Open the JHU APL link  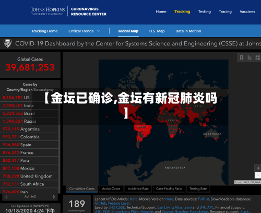(x=207, y=207)
